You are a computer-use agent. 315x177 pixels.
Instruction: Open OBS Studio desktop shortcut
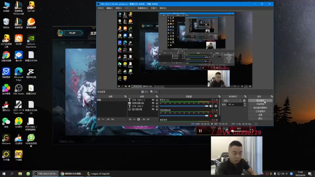19,90
